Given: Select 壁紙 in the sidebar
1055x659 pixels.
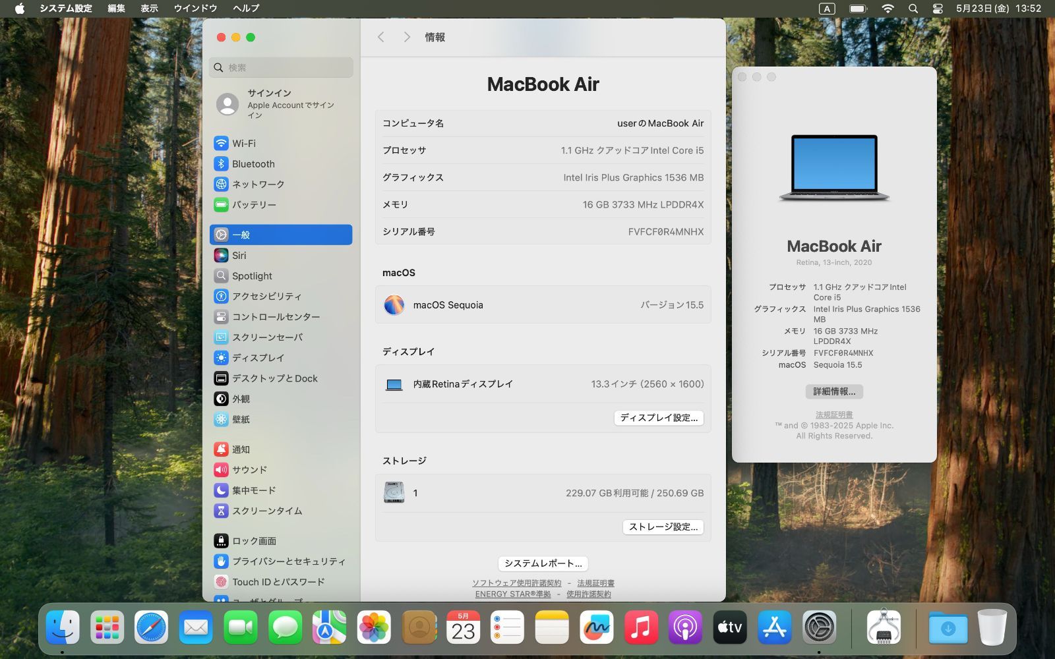Looking at the screenshot, I should [x=281, y=419].
